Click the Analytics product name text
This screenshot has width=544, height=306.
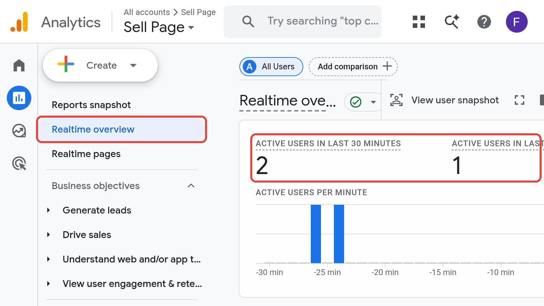71,22
